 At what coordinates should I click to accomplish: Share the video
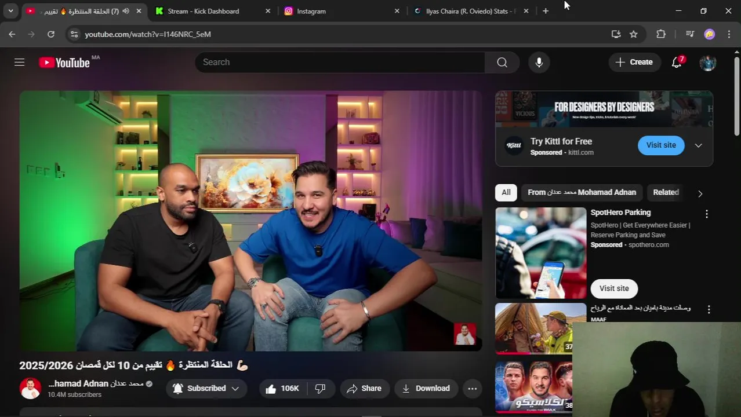point(364,389)
